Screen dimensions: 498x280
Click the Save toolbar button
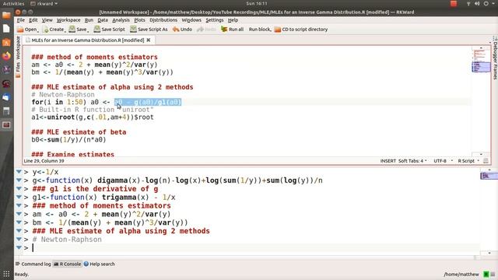pyautogui.click(x=79, y=30)
